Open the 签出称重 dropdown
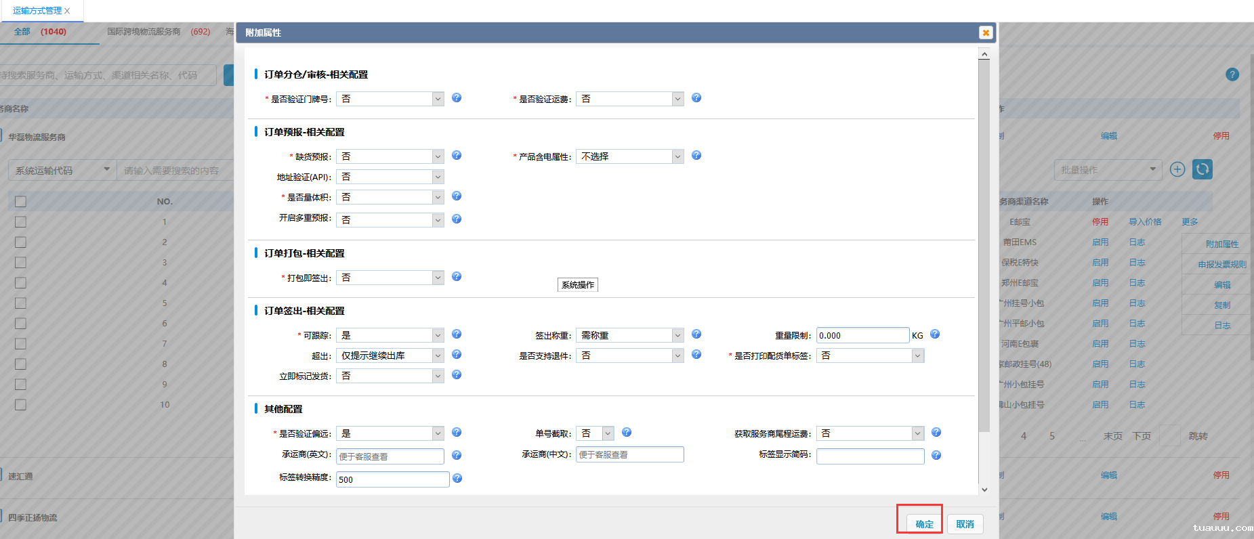Viewport: 1254px width, 539px height. (629, 335)
